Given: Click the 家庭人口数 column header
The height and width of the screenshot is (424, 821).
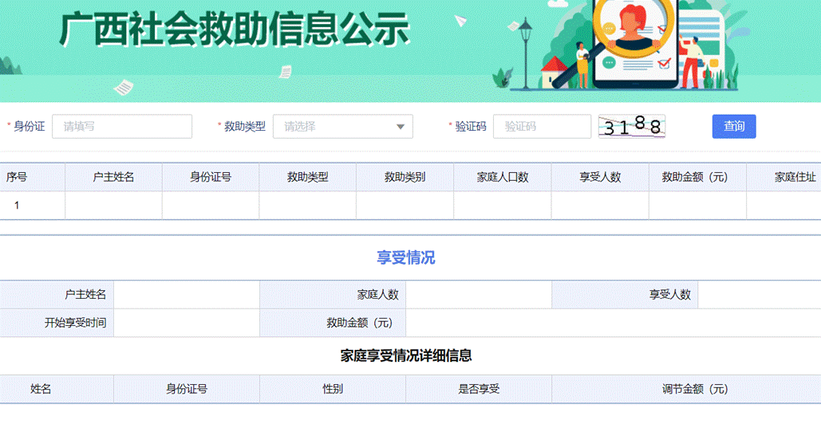Looking at the screenshot, I should click(503, 177).
